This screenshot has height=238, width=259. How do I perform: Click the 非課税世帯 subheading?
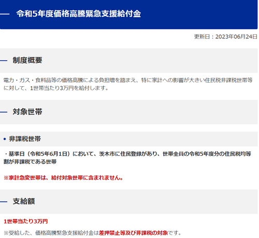click(x=25, y=139)
